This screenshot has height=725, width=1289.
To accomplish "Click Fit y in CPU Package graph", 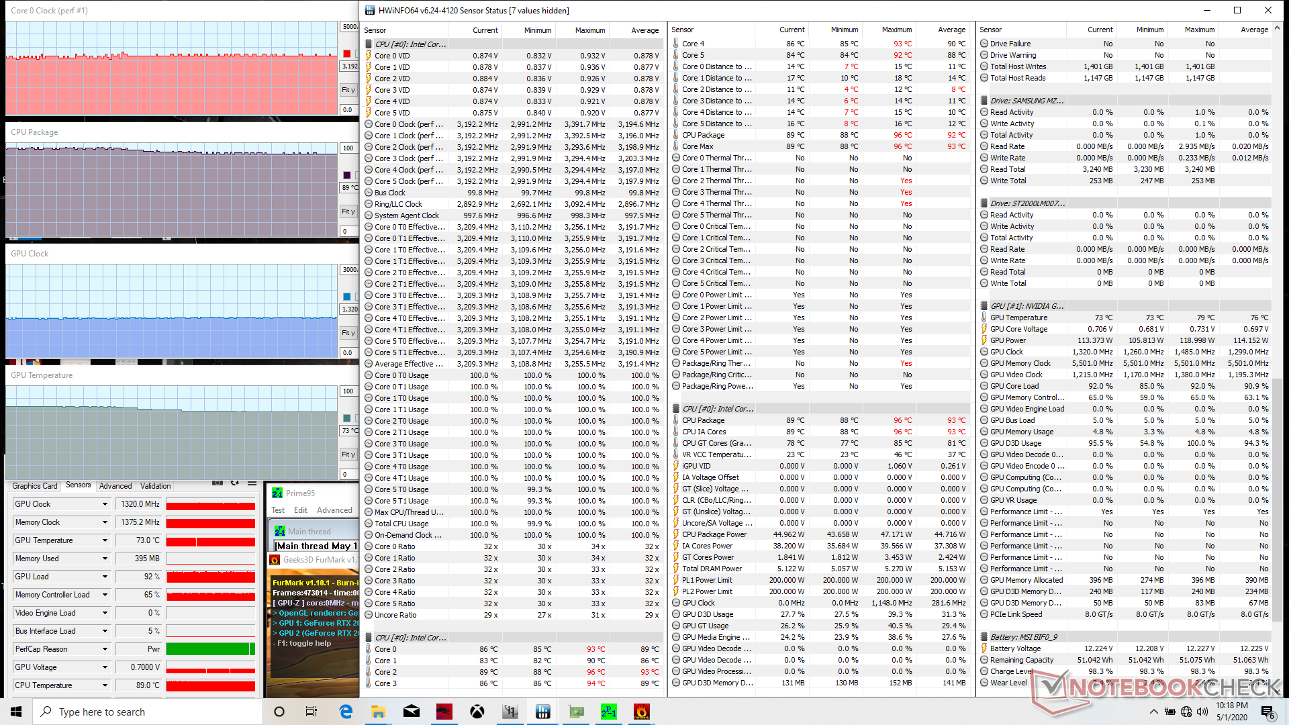I will coord(348,211).
